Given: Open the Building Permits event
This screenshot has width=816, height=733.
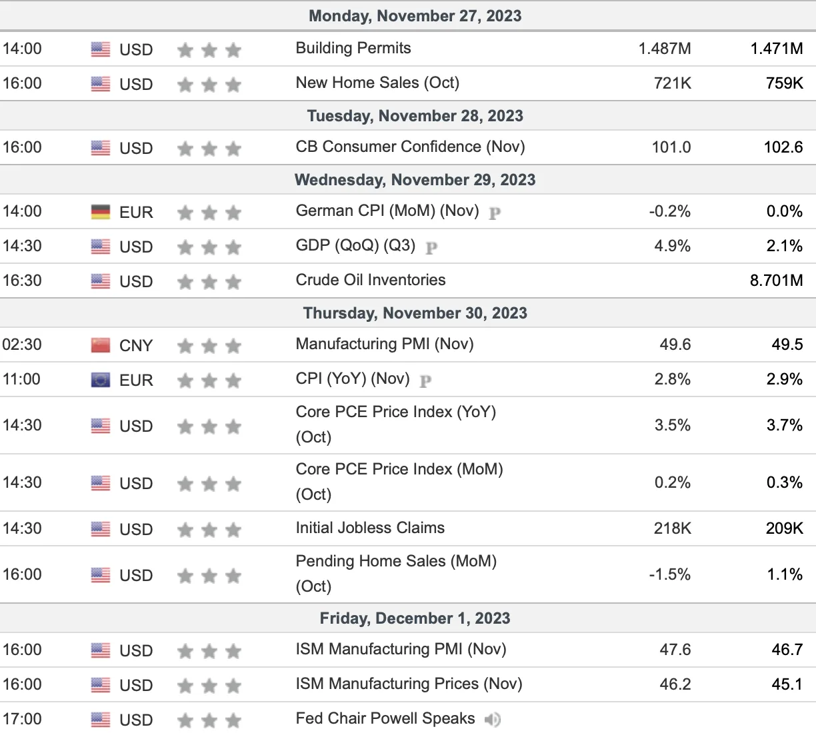Looking at the screenshot, I should [x=353, y=48].
